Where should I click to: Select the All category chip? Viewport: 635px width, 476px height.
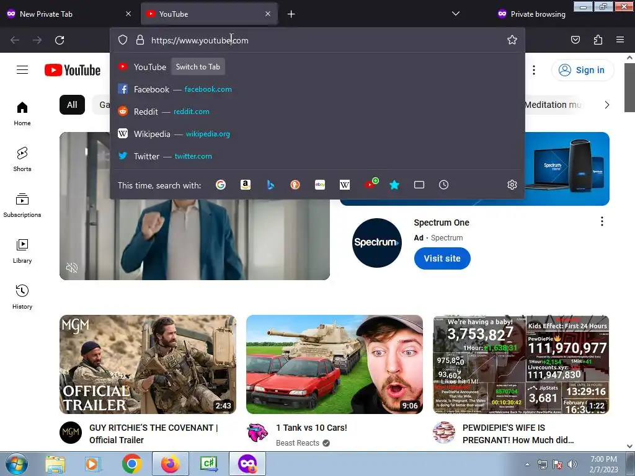(72, 105)
